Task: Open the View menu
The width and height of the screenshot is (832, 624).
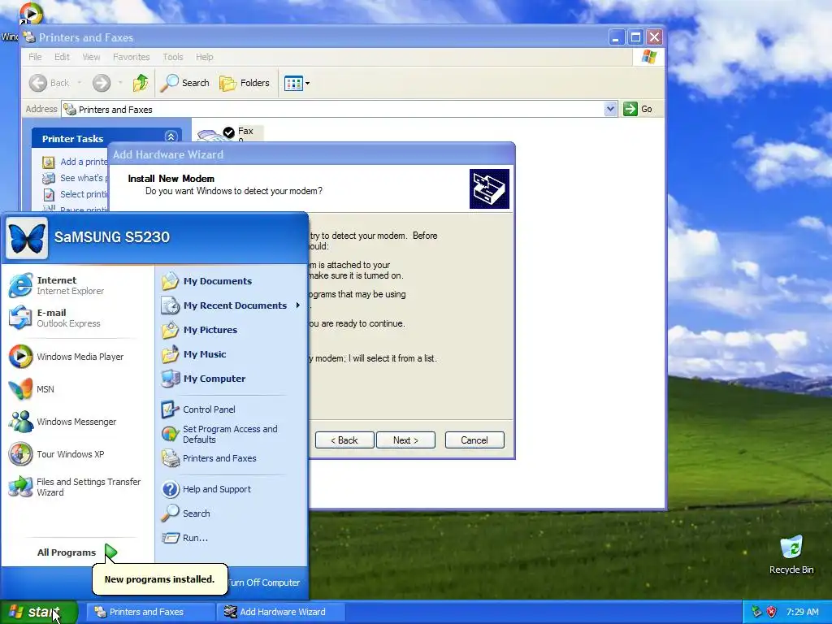Action: click(x=91, y=57)
